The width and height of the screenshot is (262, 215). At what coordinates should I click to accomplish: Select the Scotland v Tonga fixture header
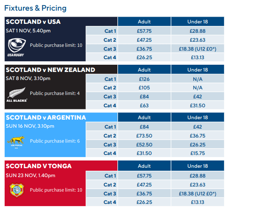click(38, 166)
